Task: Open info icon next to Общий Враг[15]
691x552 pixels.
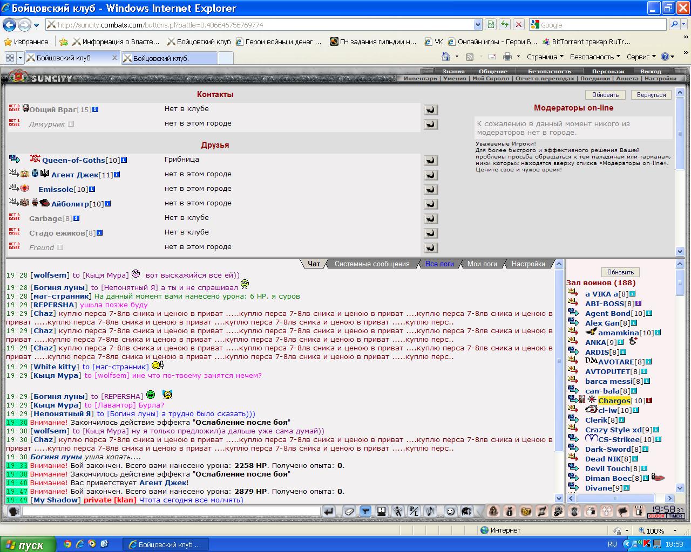Action: pyautogui.click(x=96, y=109)
